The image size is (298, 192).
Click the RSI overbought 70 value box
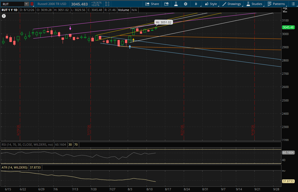76,145
